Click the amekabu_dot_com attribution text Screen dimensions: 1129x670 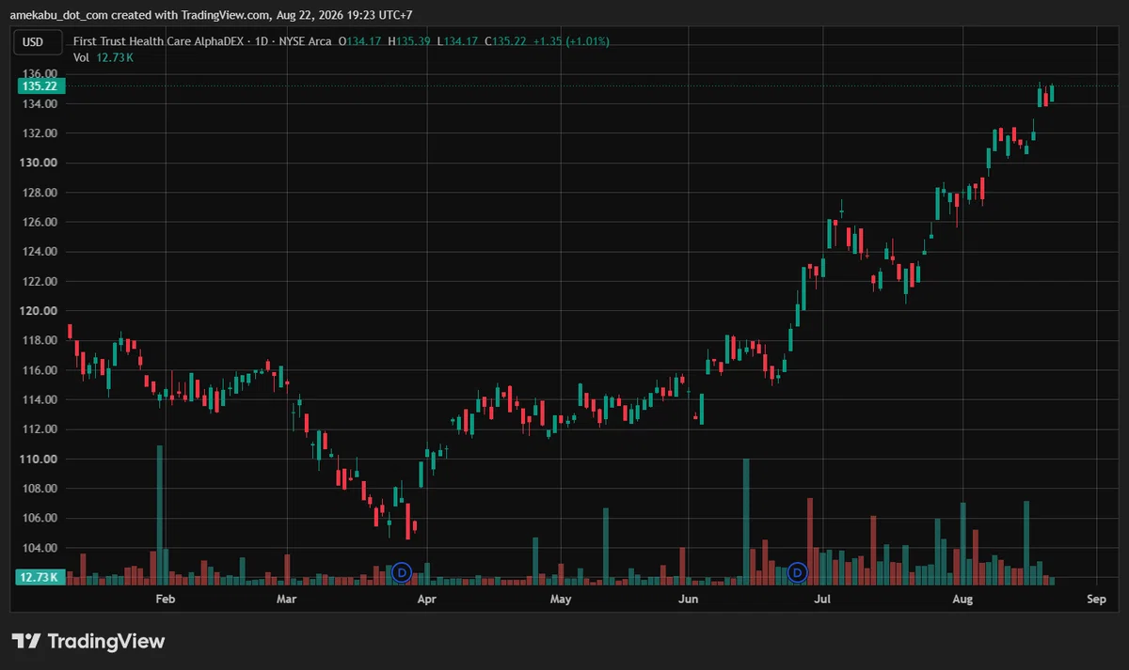tap(66, 15)
